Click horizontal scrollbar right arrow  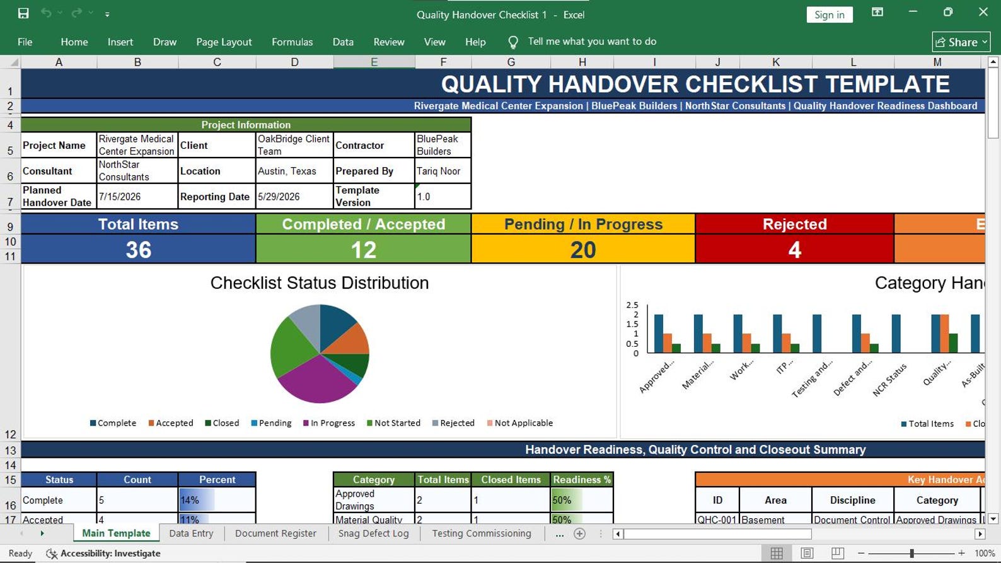(x=980, y=534)
